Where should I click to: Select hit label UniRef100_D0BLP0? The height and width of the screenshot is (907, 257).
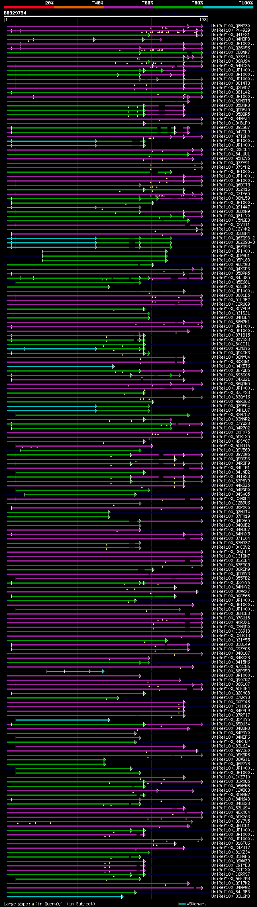click(x=230, y=123)
